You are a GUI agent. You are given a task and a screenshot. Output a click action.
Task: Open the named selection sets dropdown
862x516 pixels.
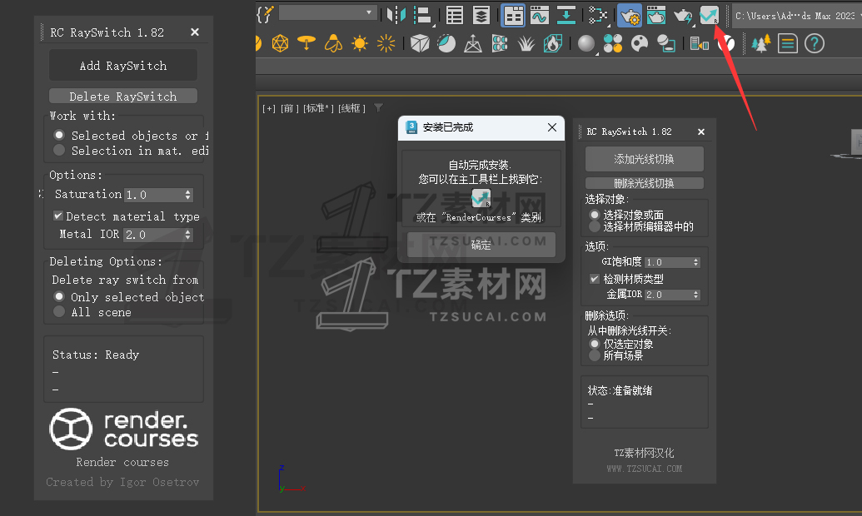click(327, 12)
